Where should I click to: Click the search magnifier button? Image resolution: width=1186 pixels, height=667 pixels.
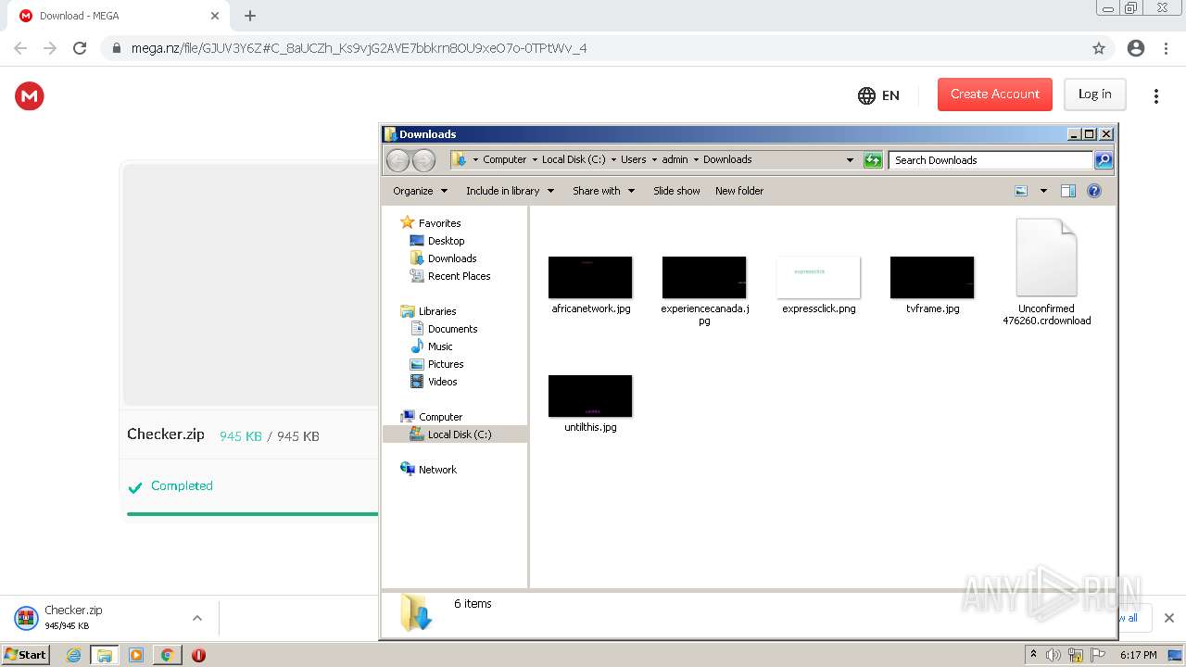point(1104,160)
